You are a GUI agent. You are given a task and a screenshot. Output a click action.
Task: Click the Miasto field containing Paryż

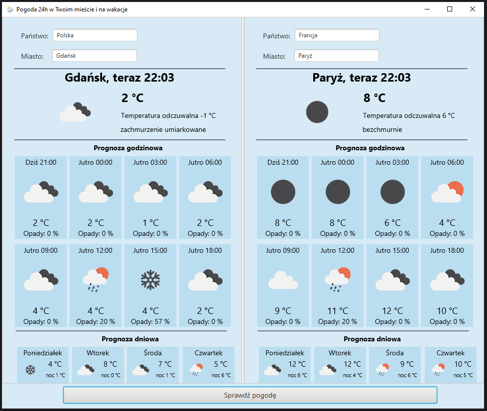click(336, 56)
